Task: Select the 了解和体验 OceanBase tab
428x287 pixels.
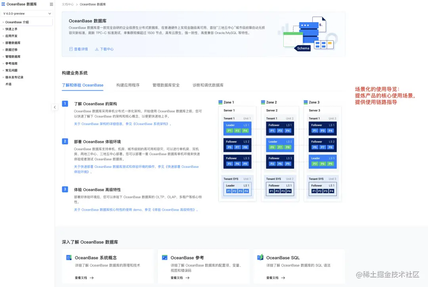Action: (x=82, y=86)
